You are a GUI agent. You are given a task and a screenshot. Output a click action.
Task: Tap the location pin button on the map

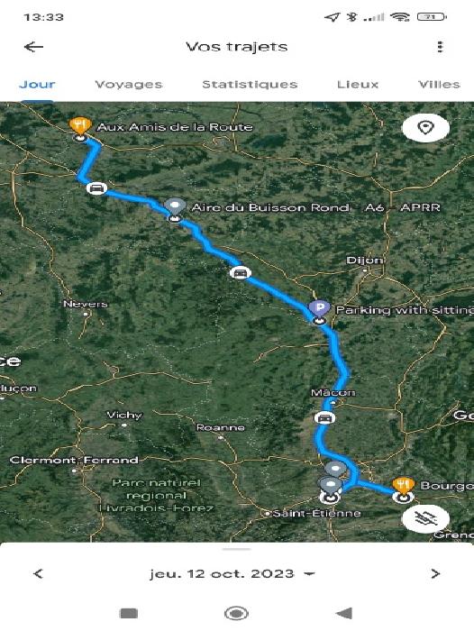[425, 128]
